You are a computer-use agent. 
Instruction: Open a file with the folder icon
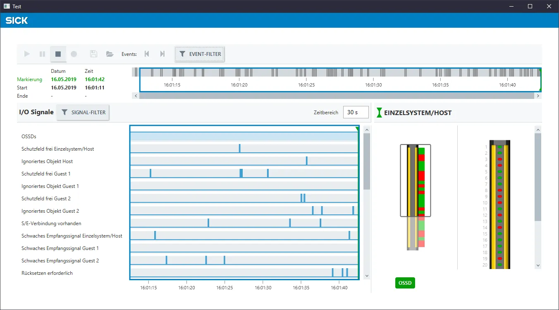(x=110, y=54)
